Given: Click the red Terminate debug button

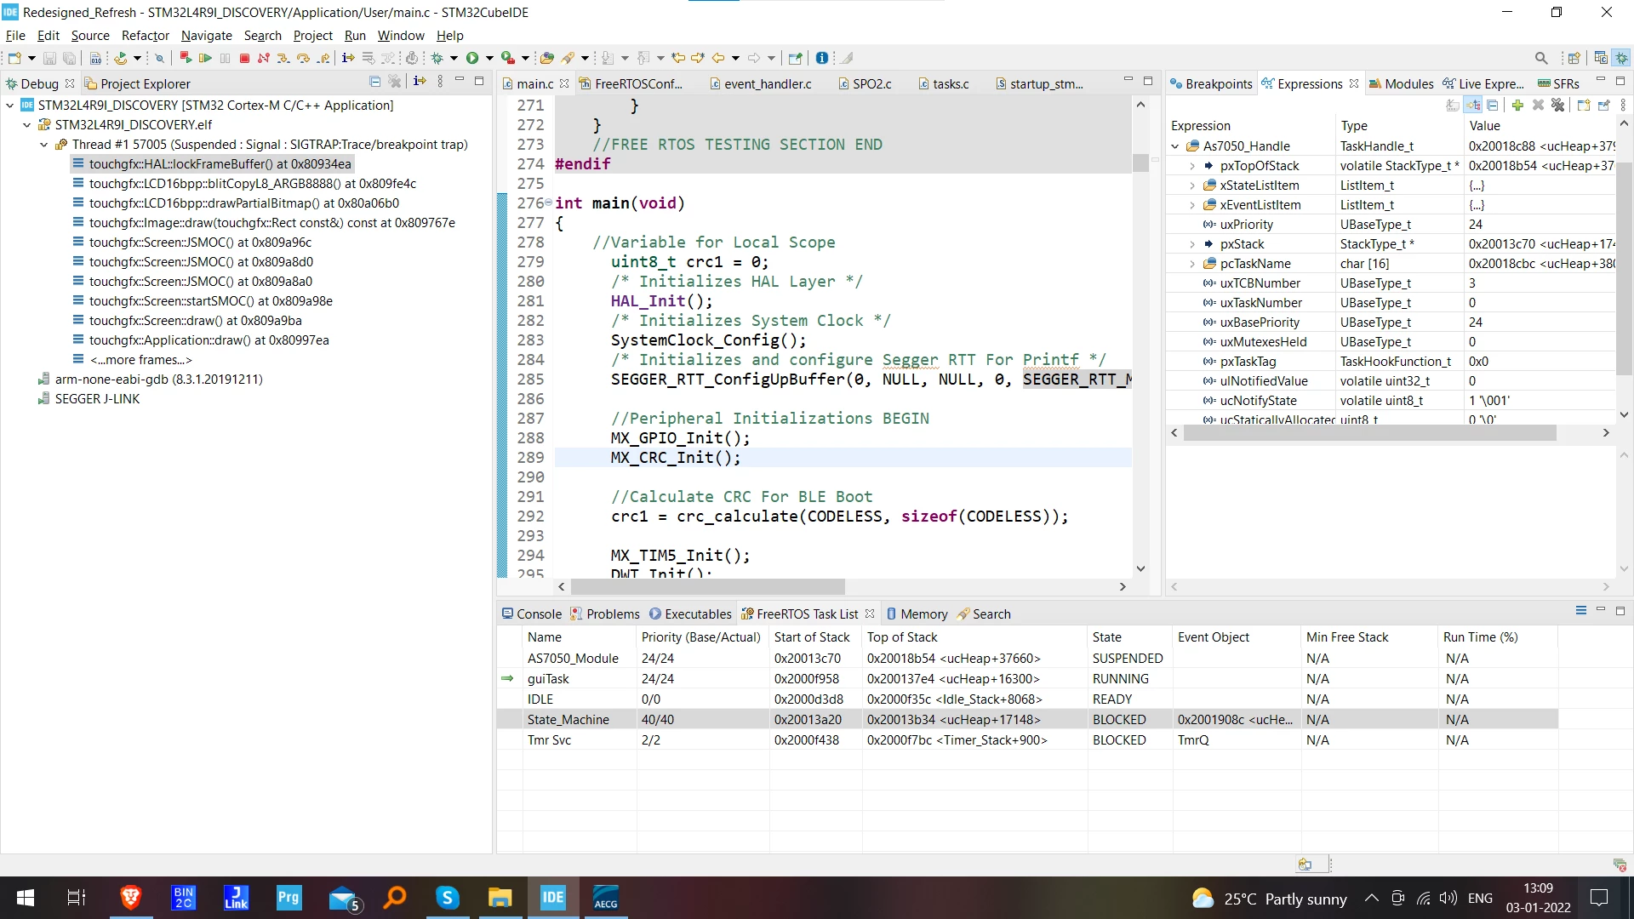Looking at the screenshot, I should pos(245,59).
